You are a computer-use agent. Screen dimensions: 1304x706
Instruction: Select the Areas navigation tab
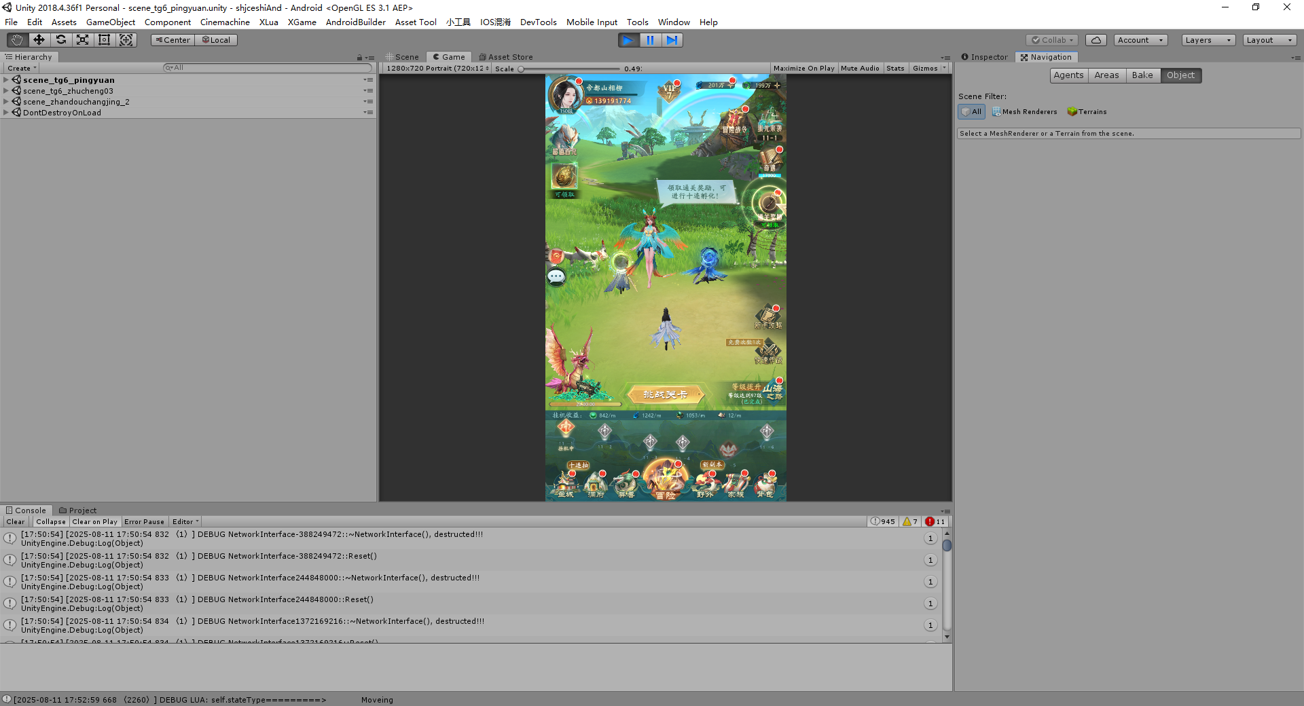tap(1107, 75)
